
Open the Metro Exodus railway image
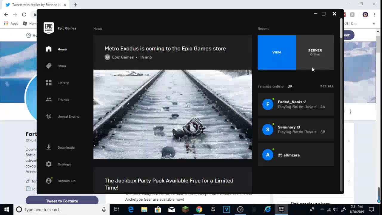[x=173, y=114]
